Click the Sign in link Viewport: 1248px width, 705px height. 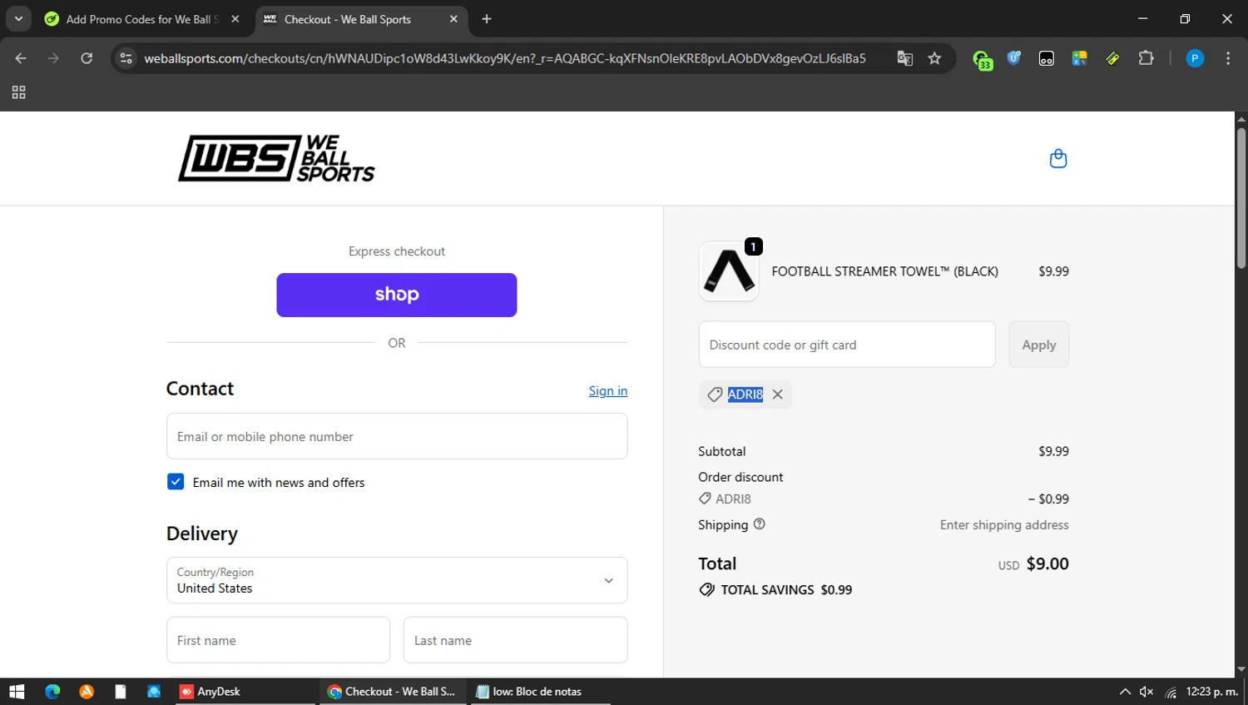pos(608,391)
